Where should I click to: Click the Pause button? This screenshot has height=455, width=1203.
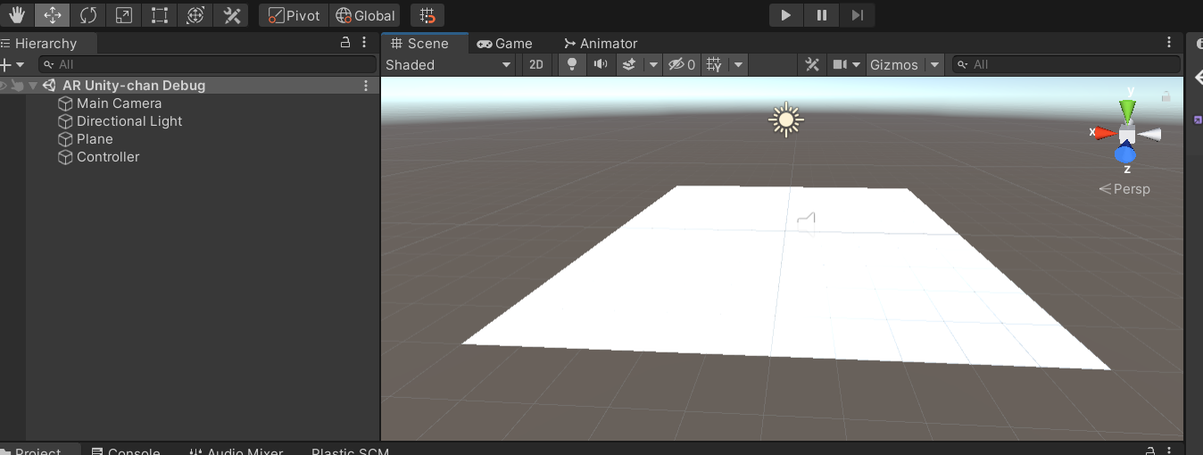tap(821, 15)
